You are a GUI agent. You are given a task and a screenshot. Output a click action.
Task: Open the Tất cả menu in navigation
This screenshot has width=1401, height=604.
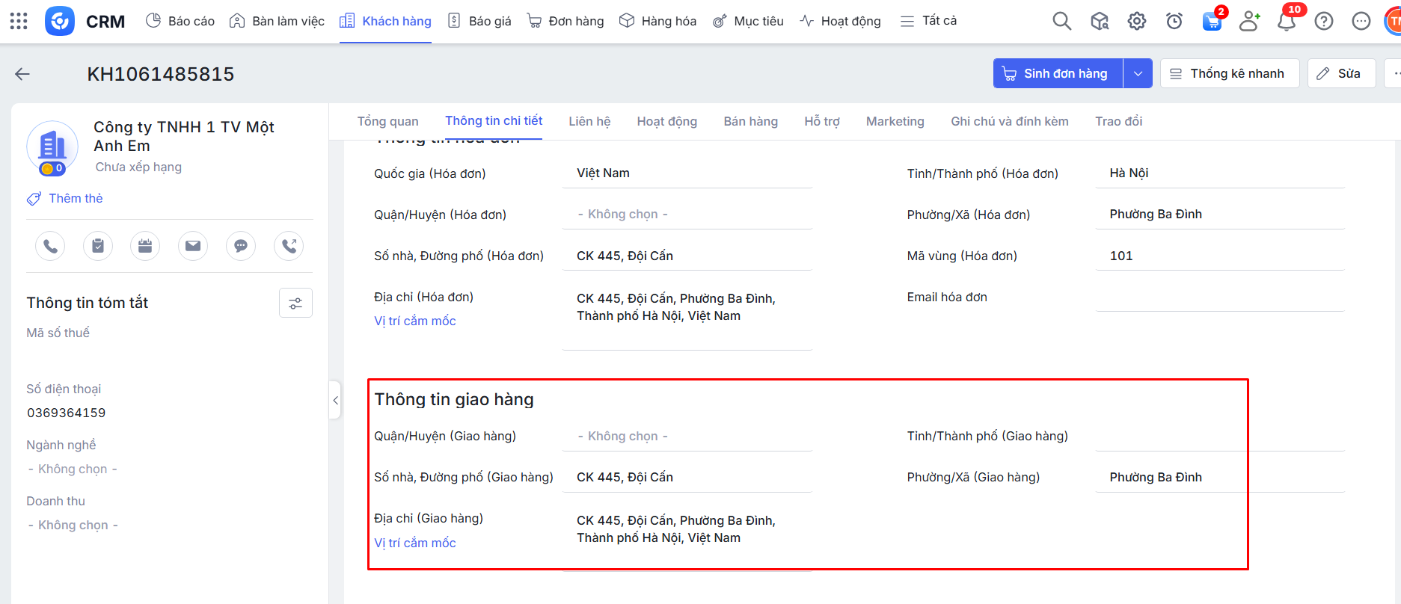coord(928,21)
